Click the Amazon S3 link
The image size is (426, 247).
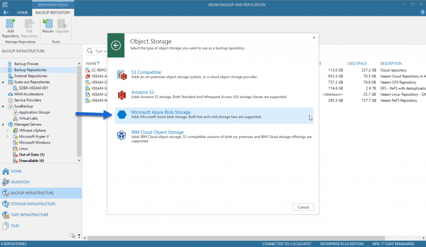143,92
